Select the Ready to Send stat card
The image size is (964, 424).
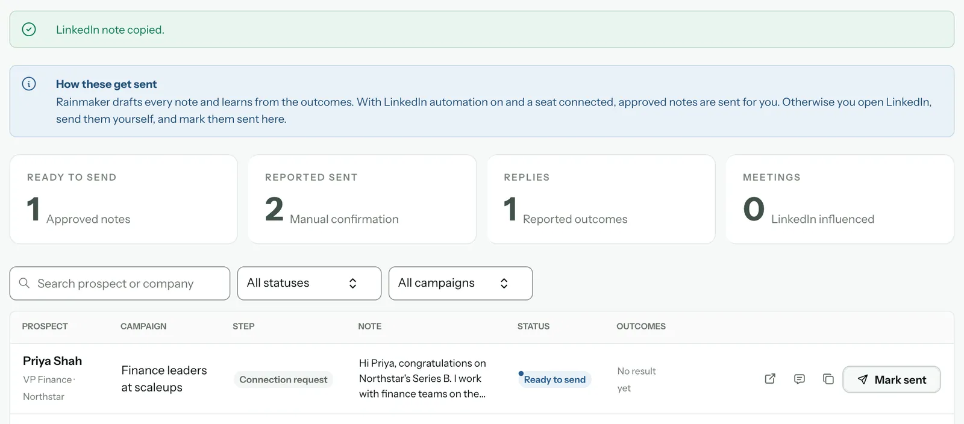124,199
